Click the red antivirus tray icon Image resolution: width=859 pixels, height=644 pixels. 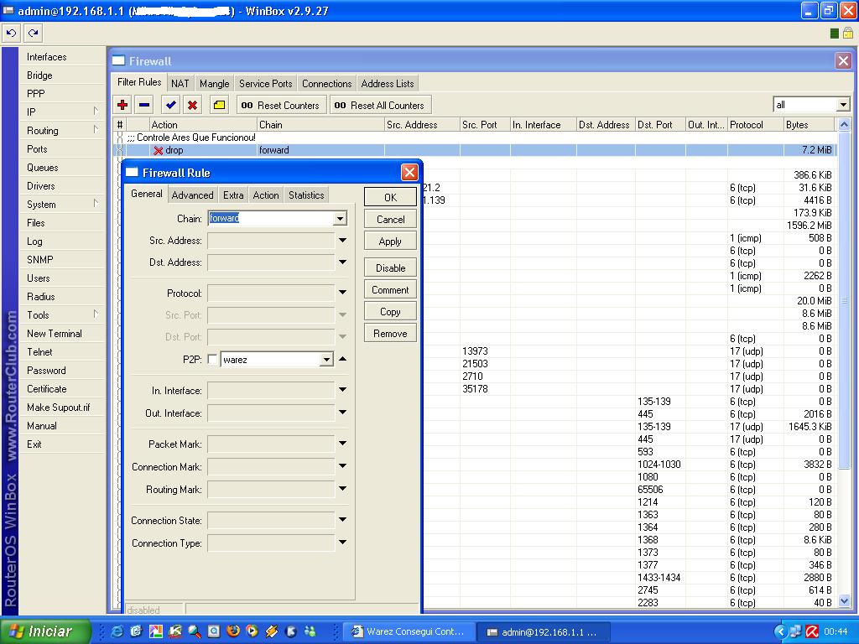click(812, 631)
